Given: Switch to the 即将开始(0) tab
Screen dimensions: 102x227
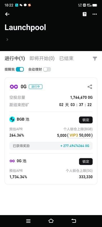Looking at the screenshot, I should coord(42,58).
